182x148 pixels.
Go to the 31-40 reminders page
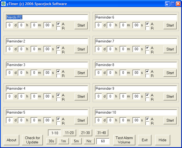click(x=101, y=133)
